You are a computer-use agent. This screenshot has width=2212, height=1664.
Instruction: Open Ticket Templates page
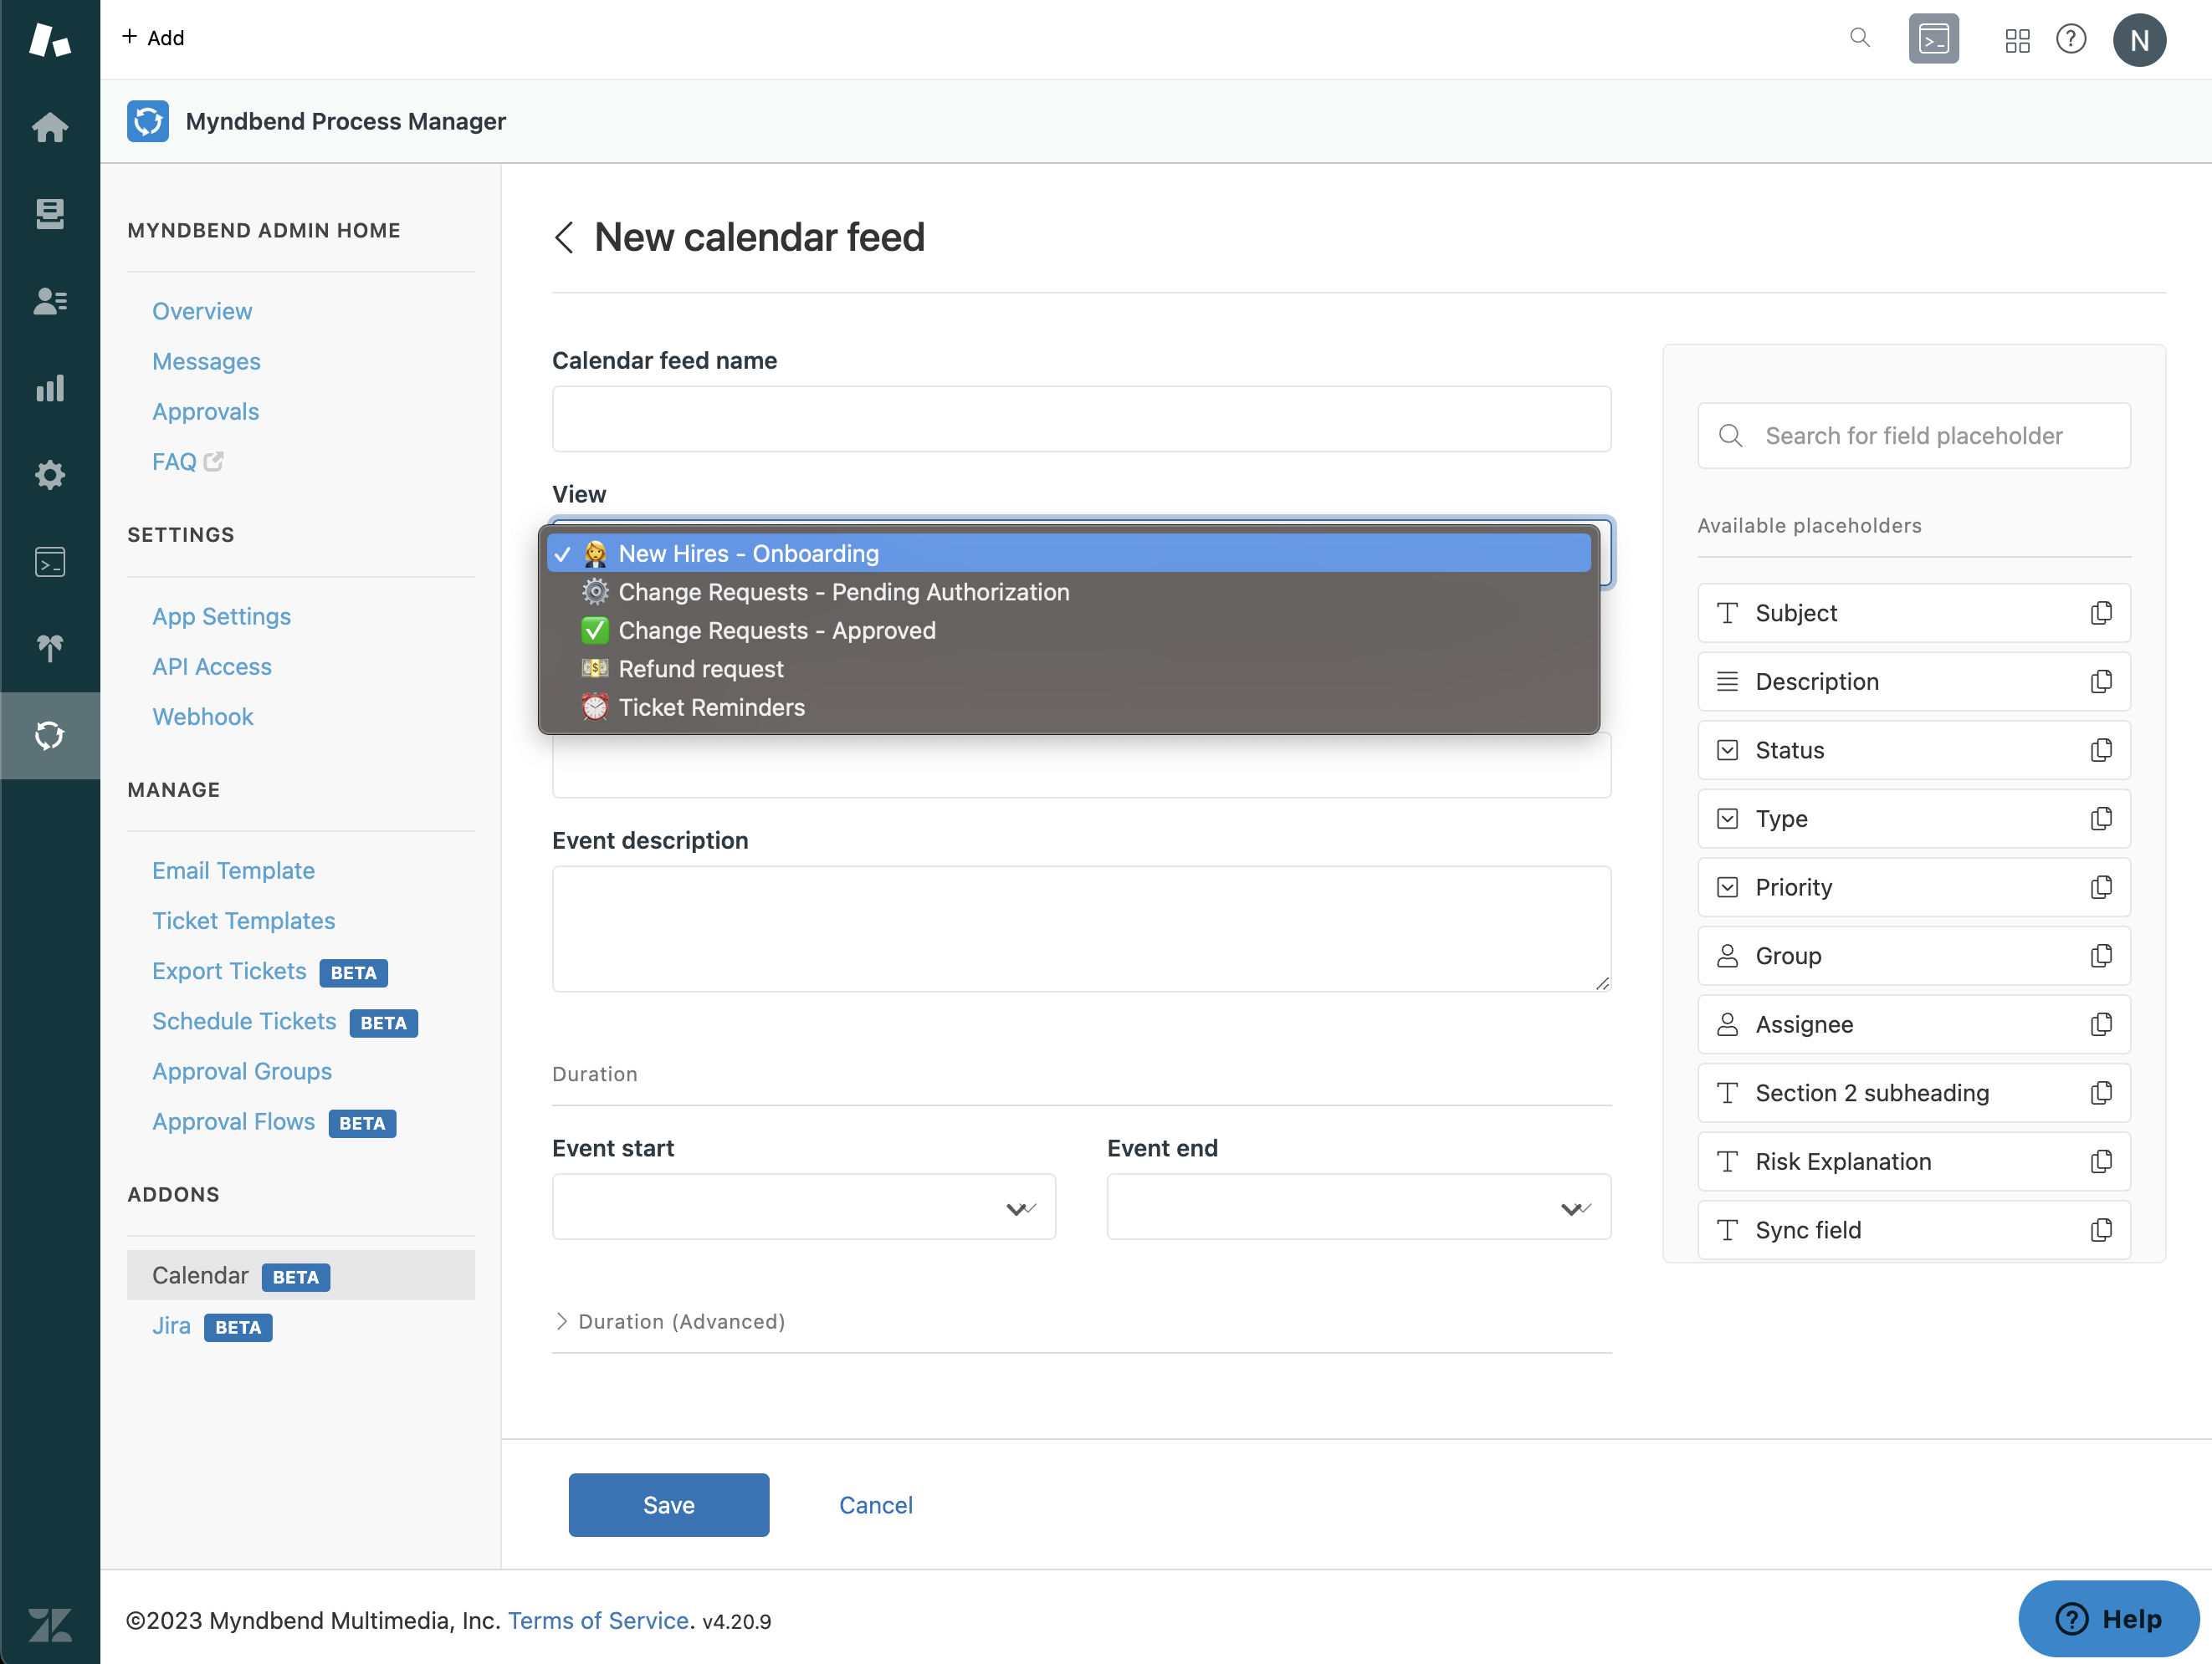pyautogui.click(x=243, y=921)
